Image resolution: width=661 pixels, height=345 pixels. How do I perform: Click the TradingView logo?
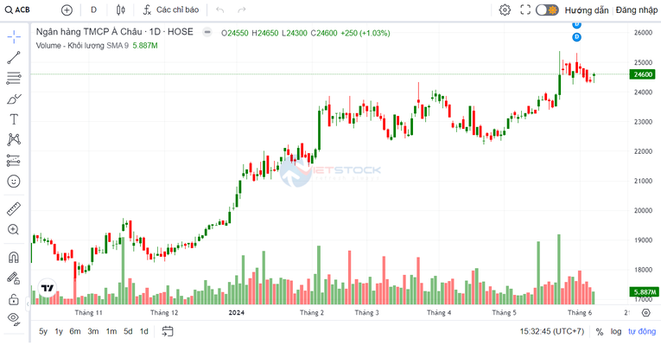(48, 288)
